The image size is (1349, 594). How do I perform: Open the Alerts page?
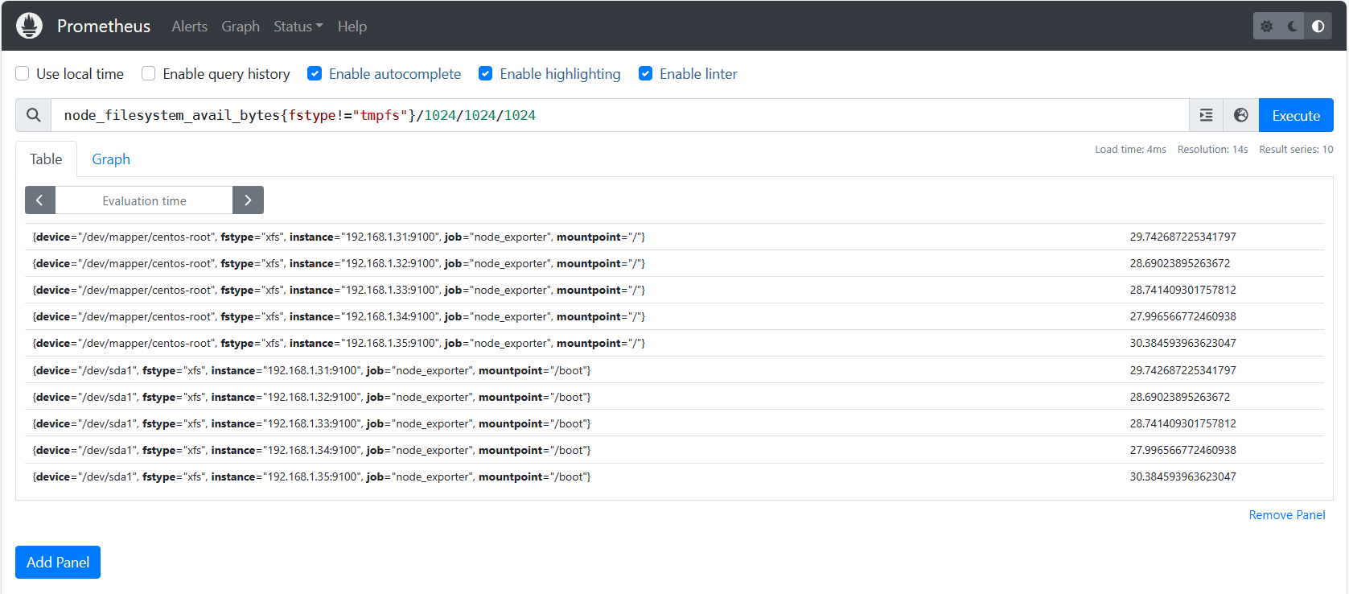[190, 27]
